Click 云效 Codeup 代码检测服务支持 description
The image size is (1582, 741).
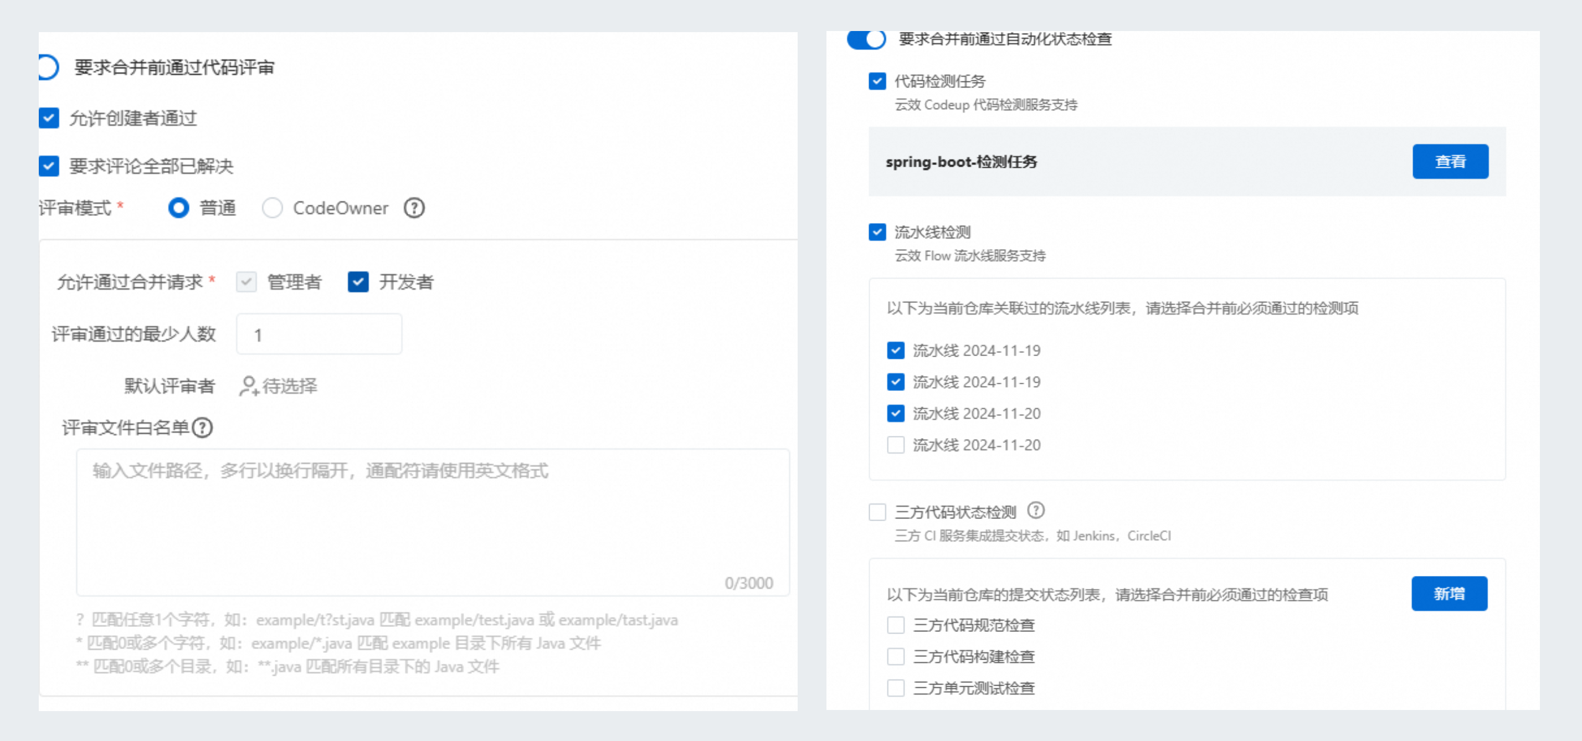[x=985, y=105]
